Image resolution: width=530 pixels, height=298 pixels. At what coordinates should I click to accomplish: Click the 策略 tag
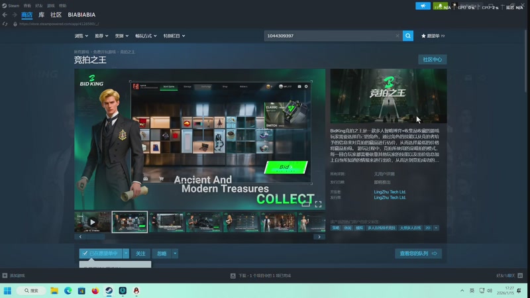click(x=336, y=228)
